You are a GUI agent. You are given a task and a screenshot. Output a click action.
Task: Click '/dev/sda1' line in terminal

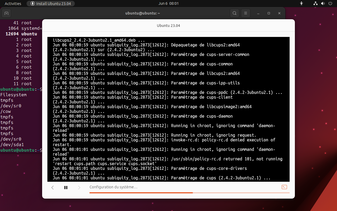pos(12,145)
